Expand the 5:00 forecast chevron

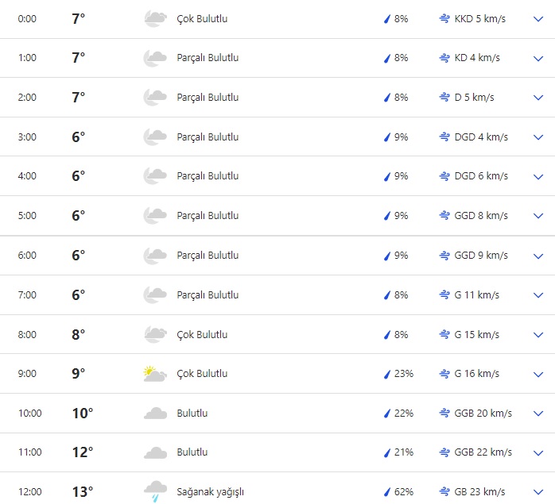[538, 216]
